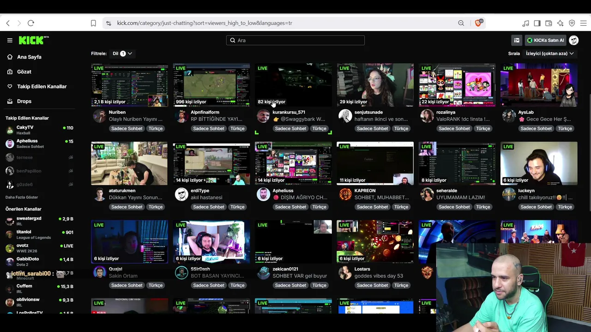Open the Kick shop icon button
The image size is (591, 332).
coord(517,40)
